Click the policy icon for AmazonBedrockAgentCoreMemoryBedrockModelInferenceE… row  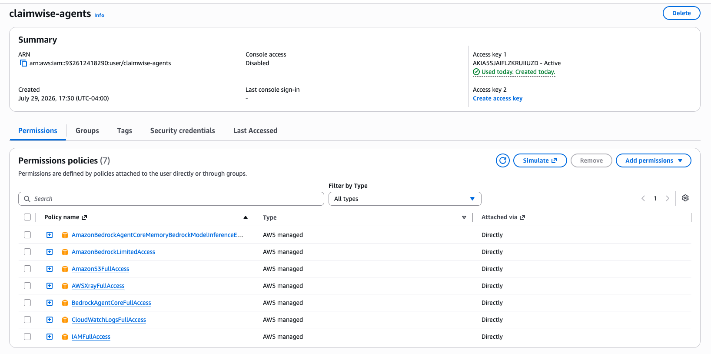pyautogui.click(x=65, y=235)
